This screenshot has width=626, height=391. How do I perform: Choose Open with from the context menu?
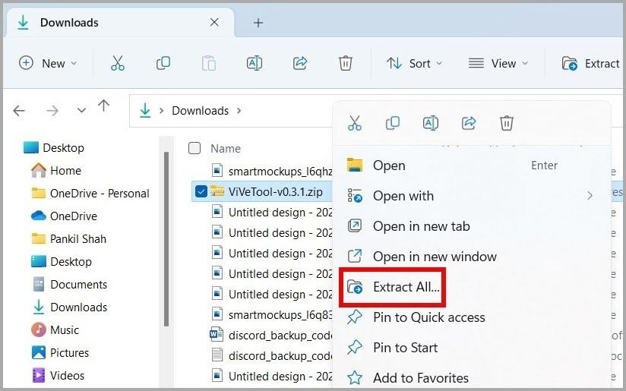pyautogui.click(x=471, y=196)
